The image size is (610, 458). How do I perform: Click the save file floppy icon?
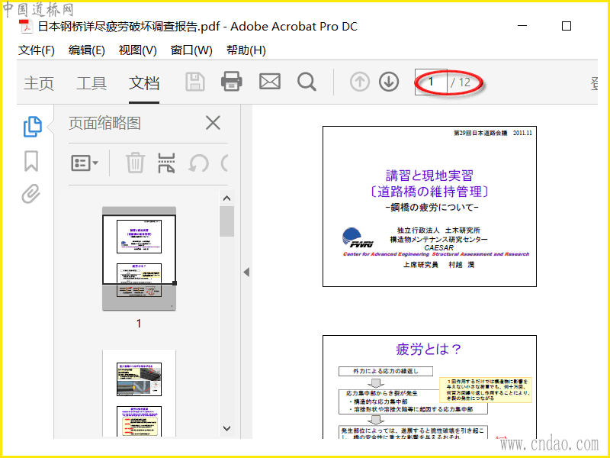pos(195,82)
